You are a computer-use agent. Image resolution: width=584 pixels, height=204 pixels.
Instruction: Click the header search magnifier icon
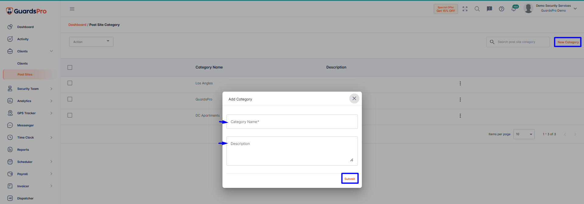(x=477, y=9)
